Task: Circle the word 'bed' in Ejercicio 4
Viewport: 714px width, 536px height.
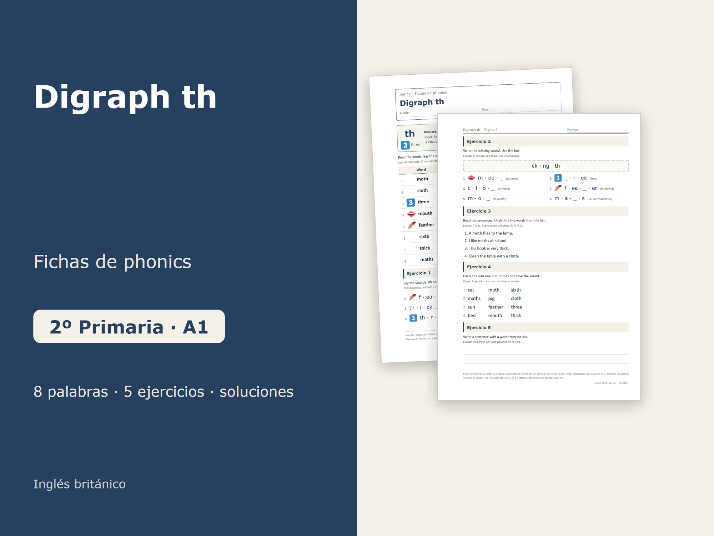Action: (x=472, y=316)
